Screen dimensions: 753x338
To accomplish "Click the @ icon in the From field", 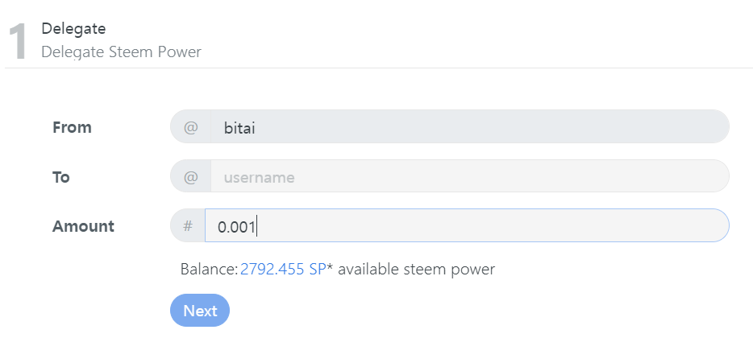I will click(191, 127).
